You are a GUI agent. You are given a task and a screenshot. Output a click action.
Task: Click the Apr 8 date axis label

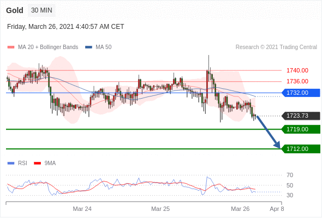(277, 209)
